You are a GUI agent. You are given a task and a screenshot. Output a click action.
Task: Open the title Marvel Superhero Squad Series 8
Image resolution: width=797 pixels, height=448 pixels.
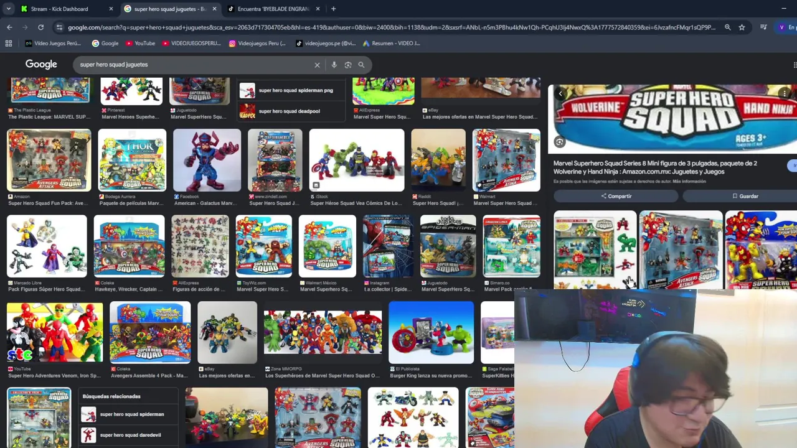(655, 167)
